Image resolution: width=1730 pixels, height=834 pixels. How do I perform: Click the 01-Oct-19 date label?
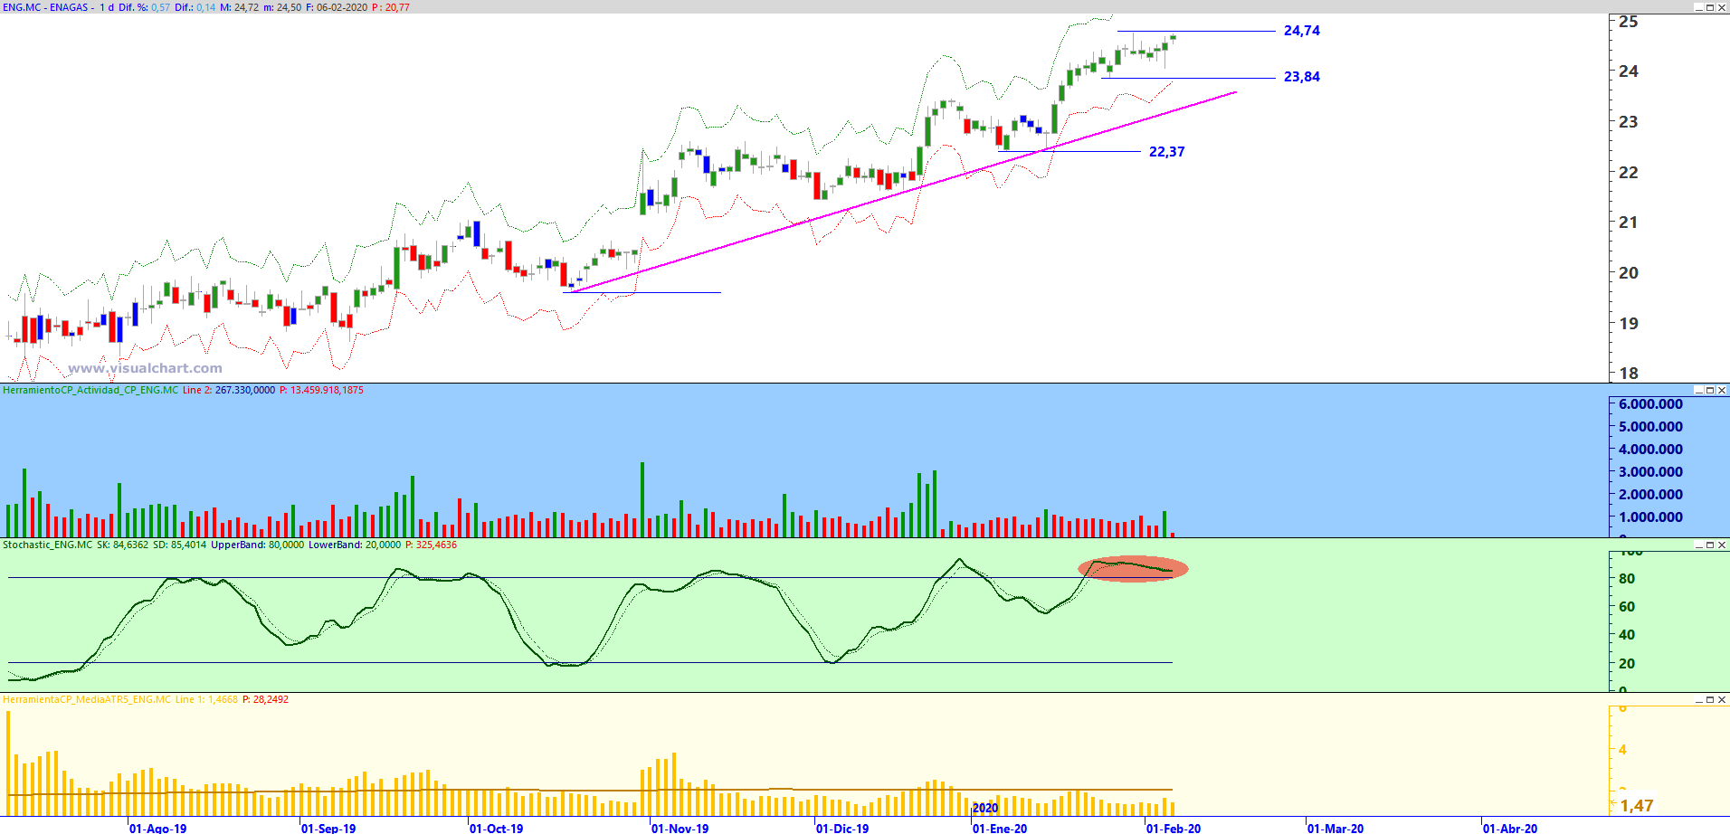pos(497,828)
